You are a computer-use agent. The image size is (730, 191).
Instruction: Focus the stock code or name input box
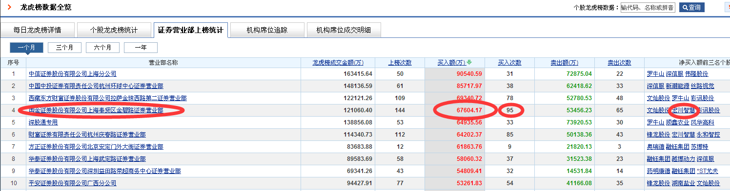(x=648, y=7)
